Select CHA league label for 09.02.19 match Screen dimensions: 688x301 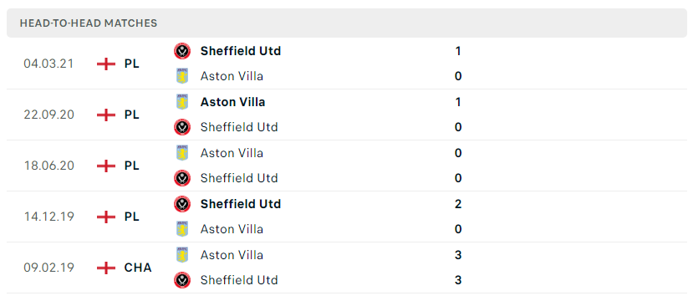(138, 268)
